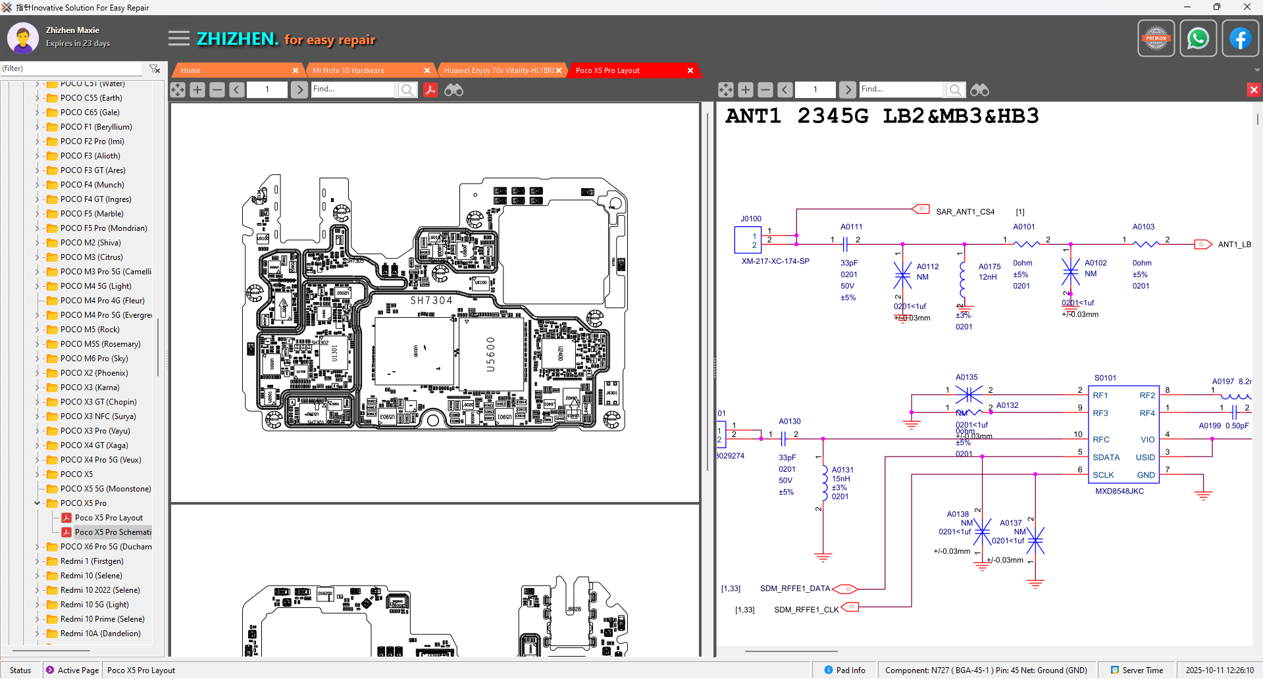Go to next page in schematic viewer

pos(848,89)
